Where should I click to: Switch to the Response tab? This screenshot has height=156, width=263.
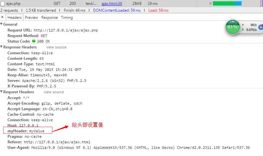(x=49, y=18)
